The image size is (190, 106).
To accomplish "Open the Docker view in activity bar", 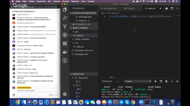I will [x=65, y=52].
